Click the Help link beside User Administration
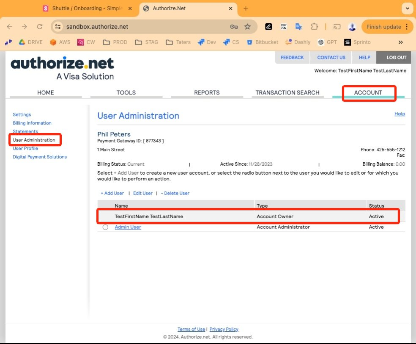Image resolution: width=416 pixels, height=344 pixels. (x=400, y=114)
